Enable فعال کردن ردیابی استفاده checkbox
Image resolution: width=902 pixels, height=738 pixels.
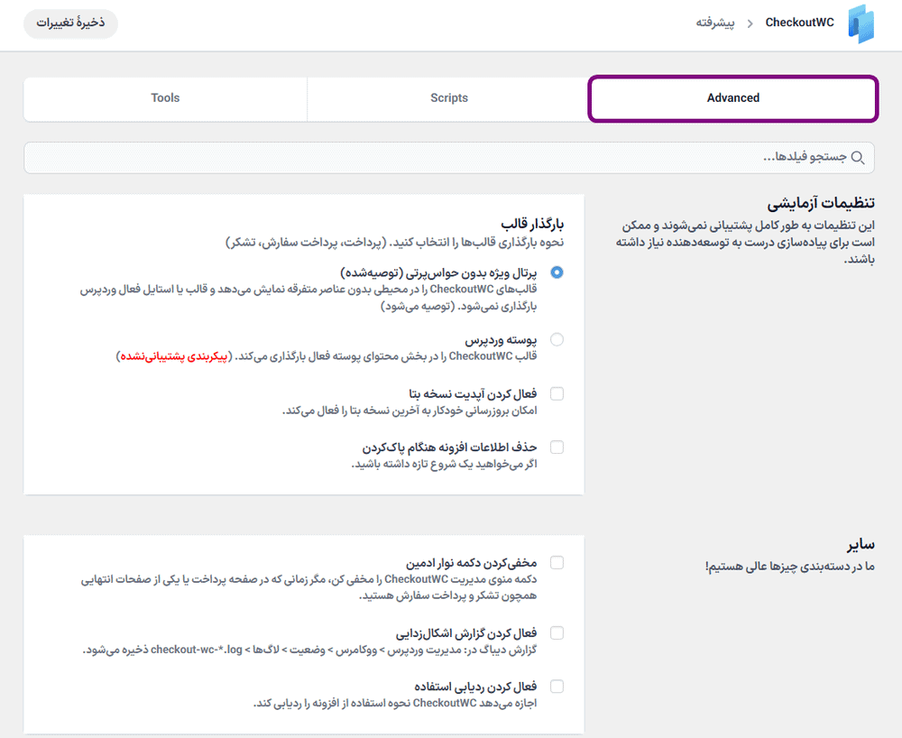coord(557,687)
